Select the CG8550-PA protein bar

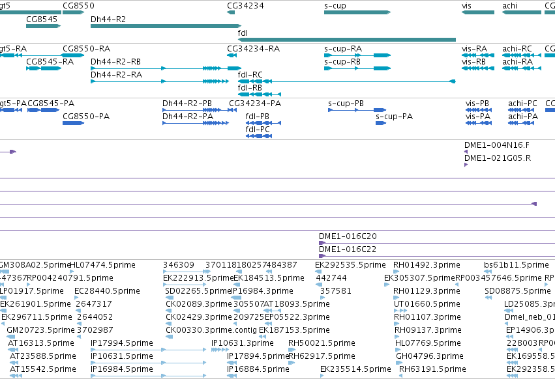pyautogui.click(x=73, y=123)
